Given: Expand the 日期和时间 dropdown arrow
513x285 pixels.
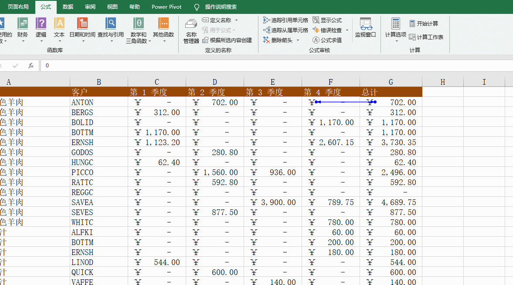Looking at the screenshot, I should 83,41.
